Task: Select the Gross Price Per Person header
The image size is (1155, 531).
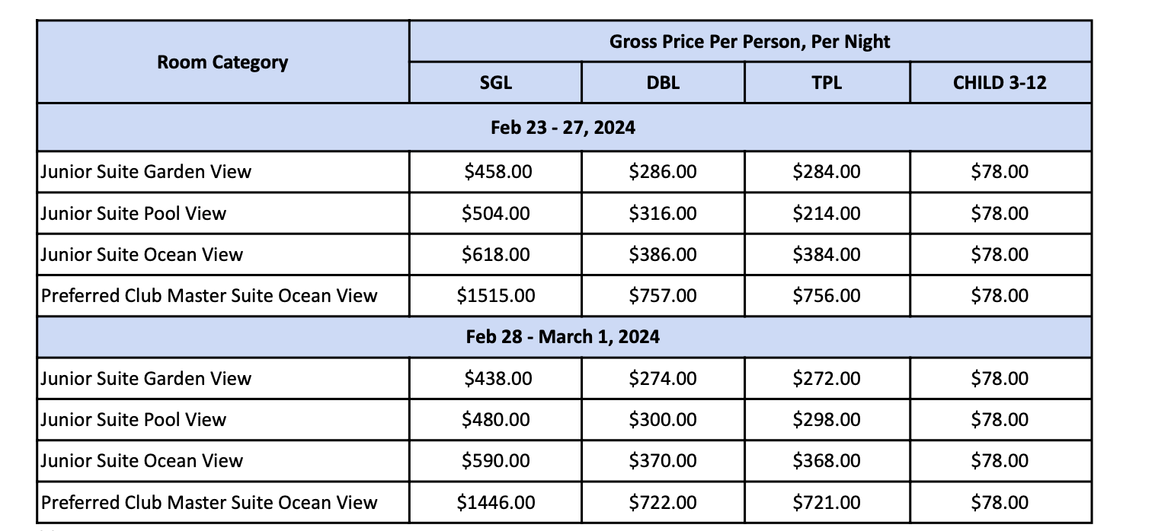Action: [x=750, y=41]
